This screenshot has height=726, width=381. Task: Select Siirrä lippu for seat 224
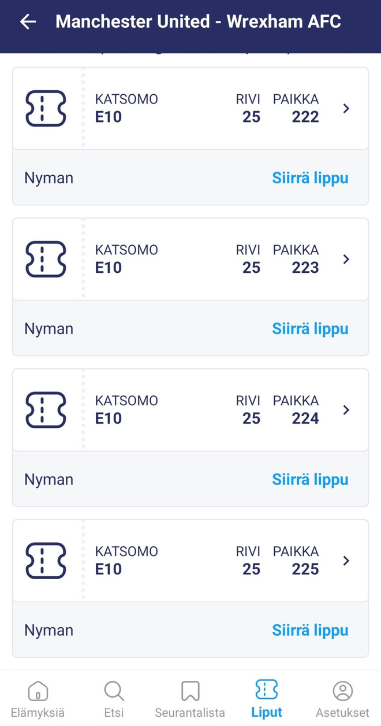310,480
